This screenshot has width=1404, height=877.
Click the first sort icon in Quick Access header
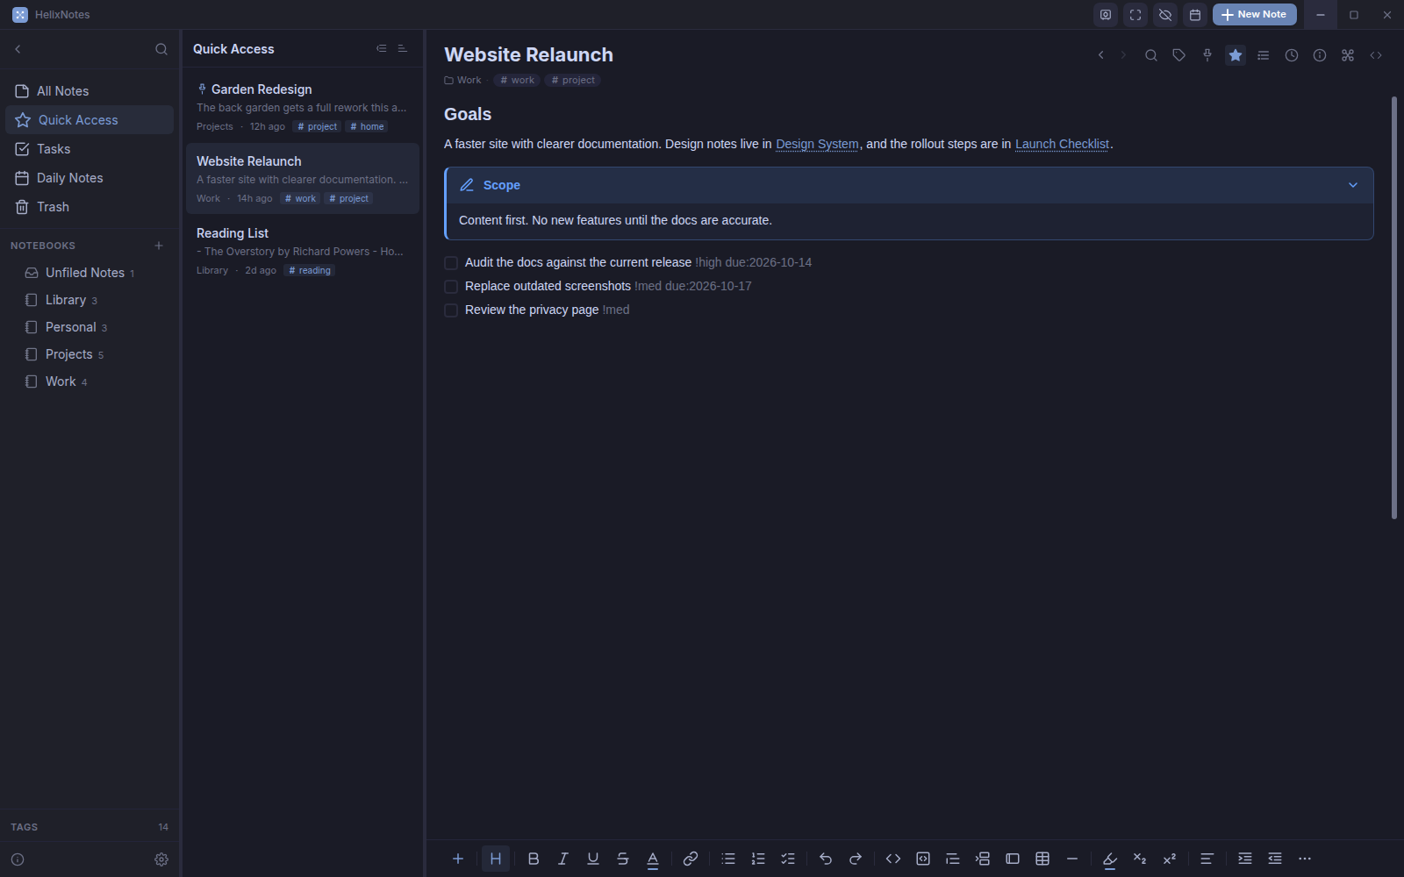381,49
